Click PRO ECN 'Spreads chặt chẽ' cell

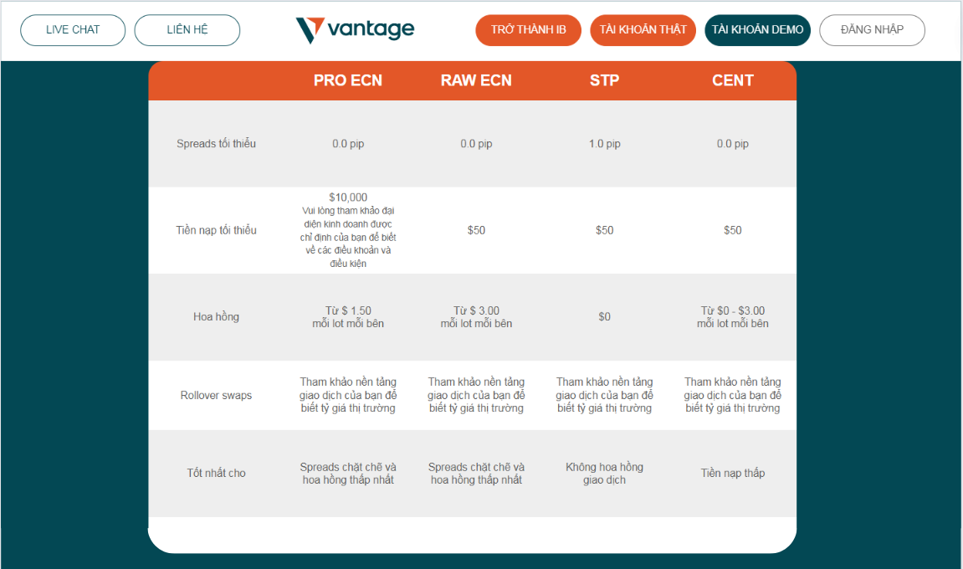tap(348, 473)
